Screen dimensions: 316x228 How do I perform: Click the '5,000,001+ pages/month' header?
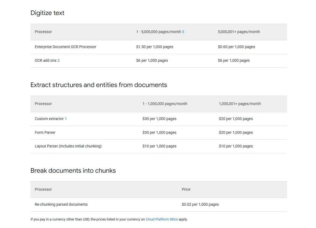pyautogui.click(x=239, y=32)
